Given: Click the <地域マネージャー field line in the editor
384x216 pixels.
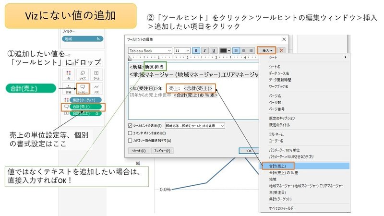Looking at the screenshot, I should pos(194,75).
